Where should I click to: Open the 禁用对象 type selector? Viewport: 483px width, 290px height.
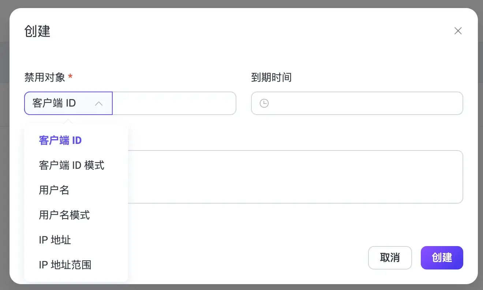[59, 103]
